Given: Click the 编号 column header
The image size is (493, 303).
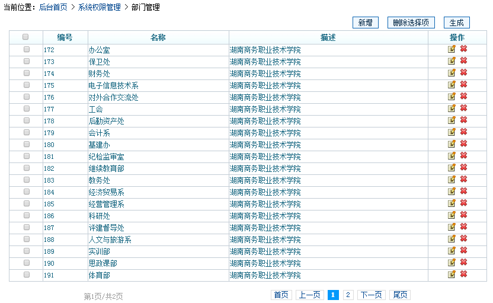Looking at the screenshot, I should (x=65, y=37).
